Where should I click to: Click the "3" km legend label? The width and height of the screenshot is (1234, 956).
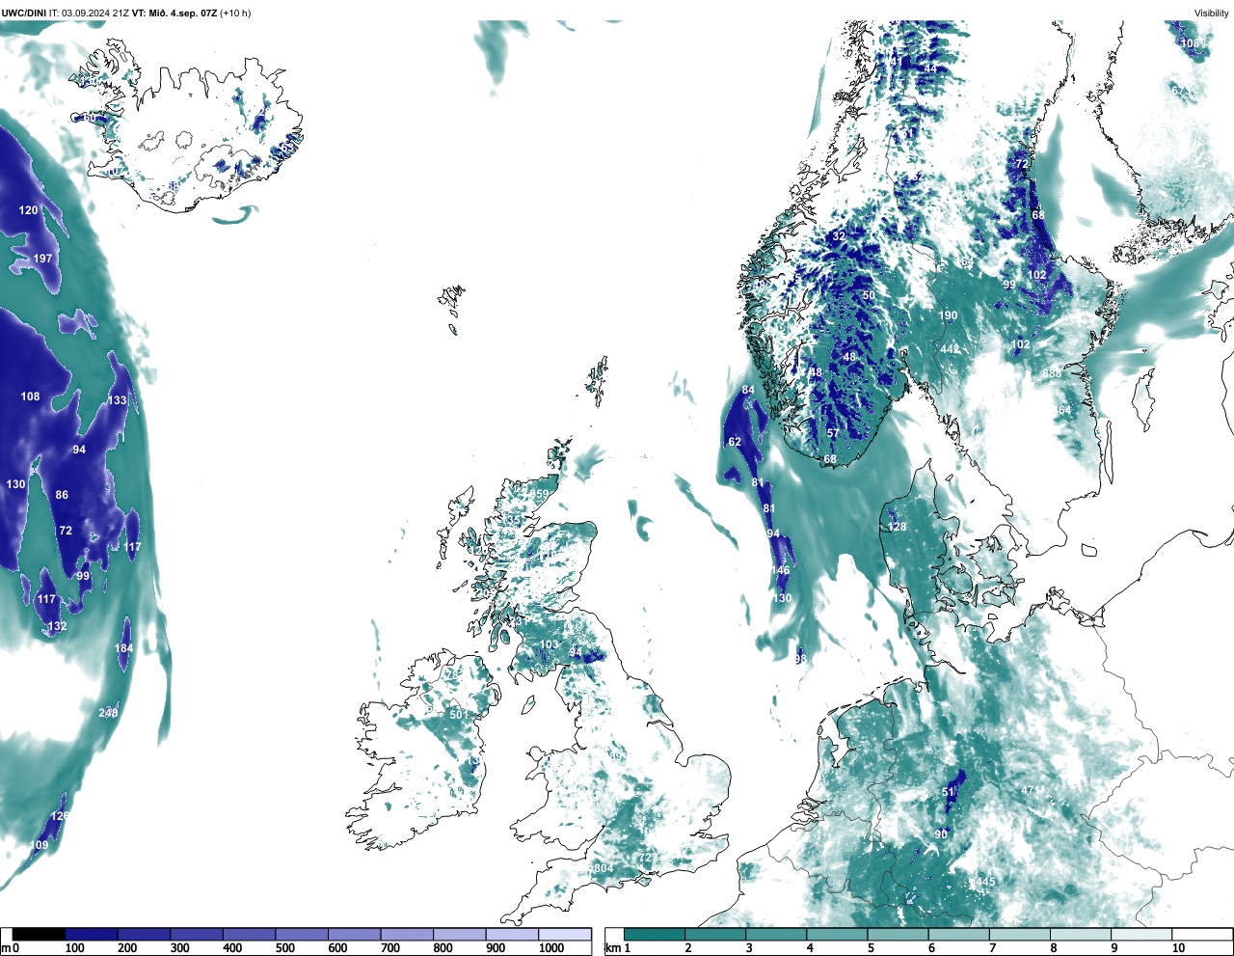(x=749, y=948)
